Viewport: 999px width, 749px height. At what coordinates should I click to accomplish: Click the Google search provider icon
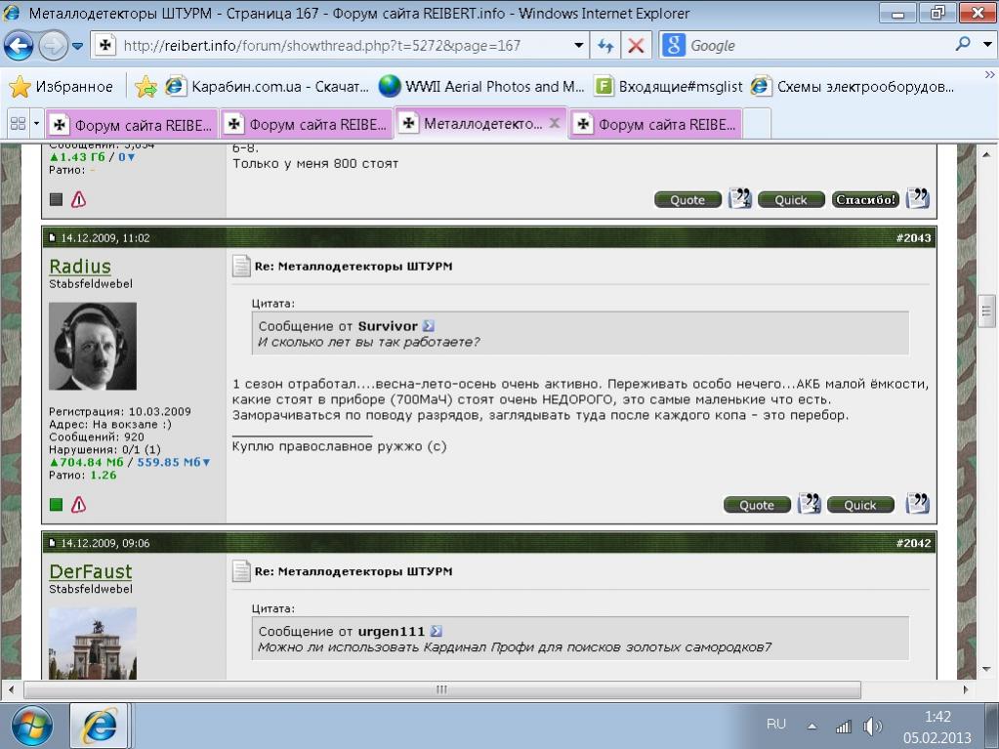674,45
